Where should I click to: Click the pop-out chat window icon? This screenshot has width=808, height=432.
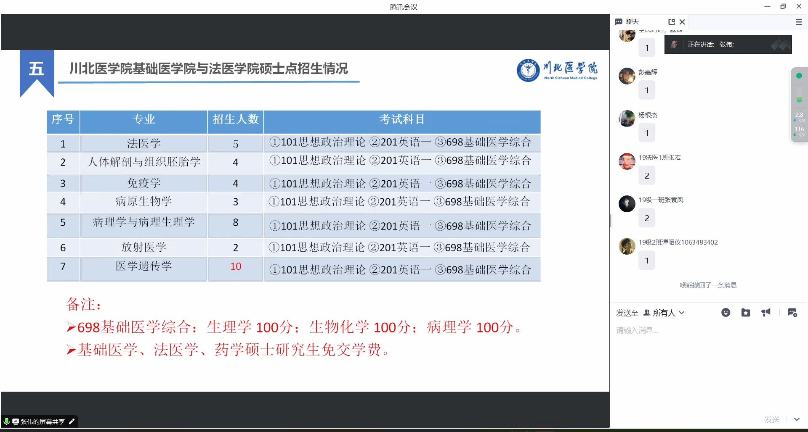pos(672,21)
